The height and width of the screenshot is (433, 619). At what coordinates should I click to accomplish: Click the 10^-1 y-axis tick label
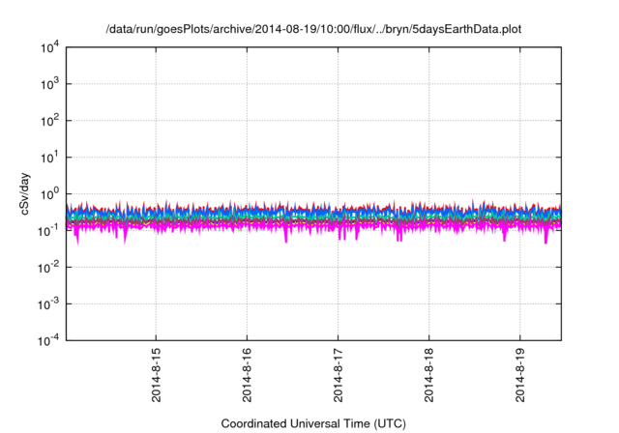click(x=49, y=231)
